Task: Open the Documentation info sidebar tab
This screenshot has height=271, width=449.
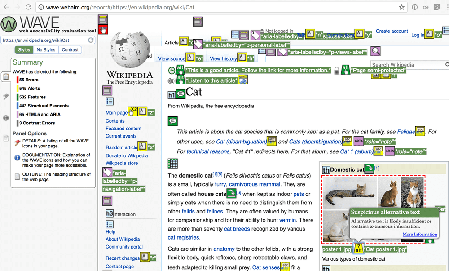Action: click(6, 118)
